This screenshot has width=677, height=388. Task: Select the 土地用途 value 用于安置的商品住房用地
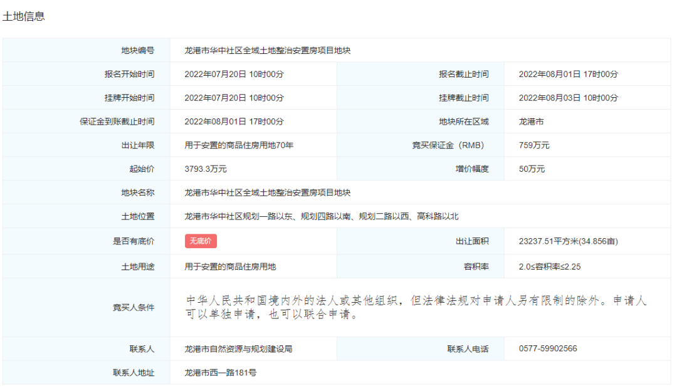pyautogui.click(x=230, y=267)
